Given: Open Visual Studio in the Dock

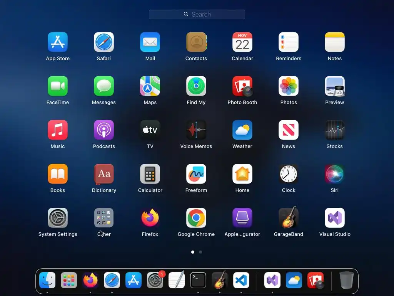Looking at the screenshot, I should [x=272, y=280].
